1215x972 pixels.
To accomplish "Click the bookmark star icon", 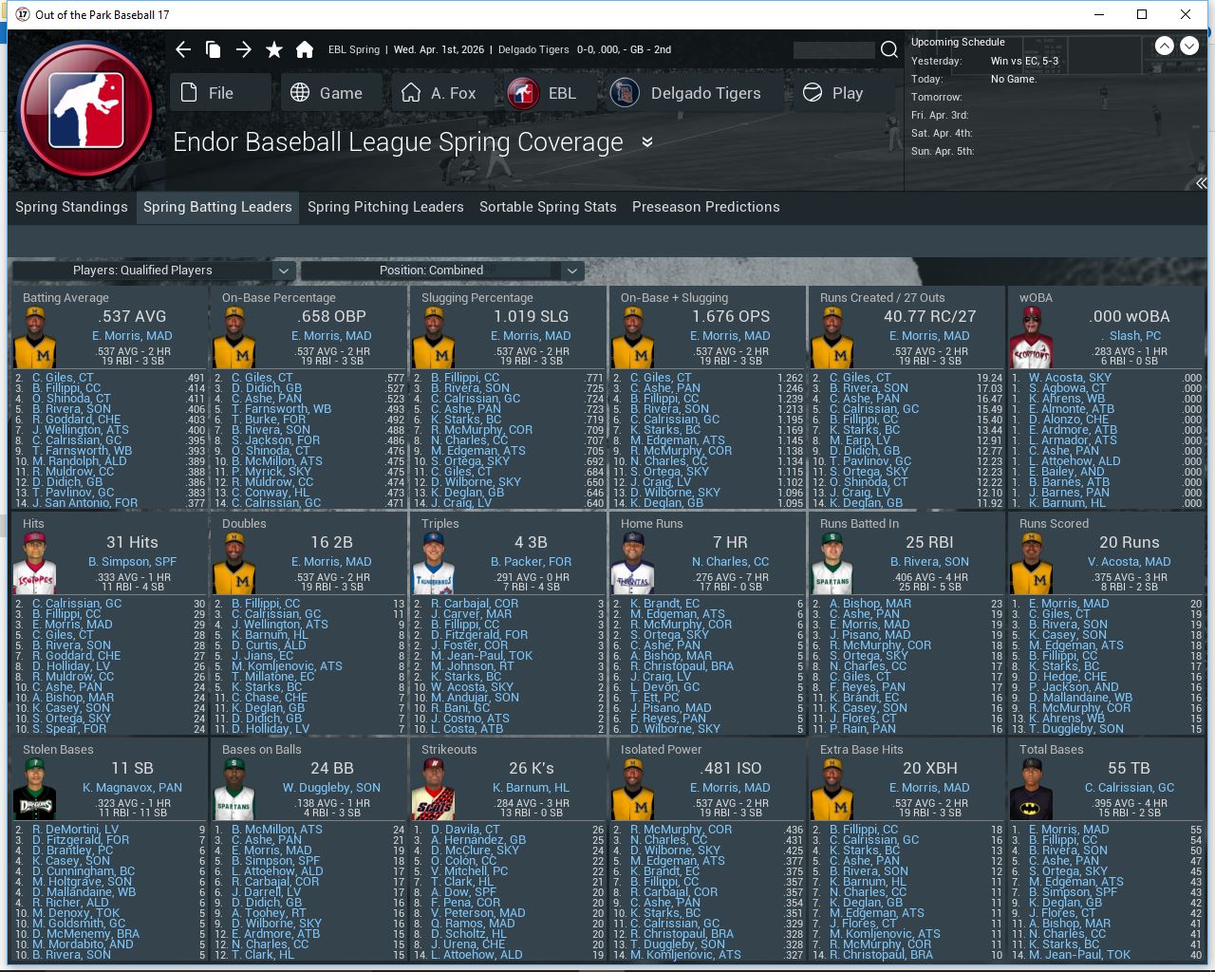I will [x=274, y=49].
